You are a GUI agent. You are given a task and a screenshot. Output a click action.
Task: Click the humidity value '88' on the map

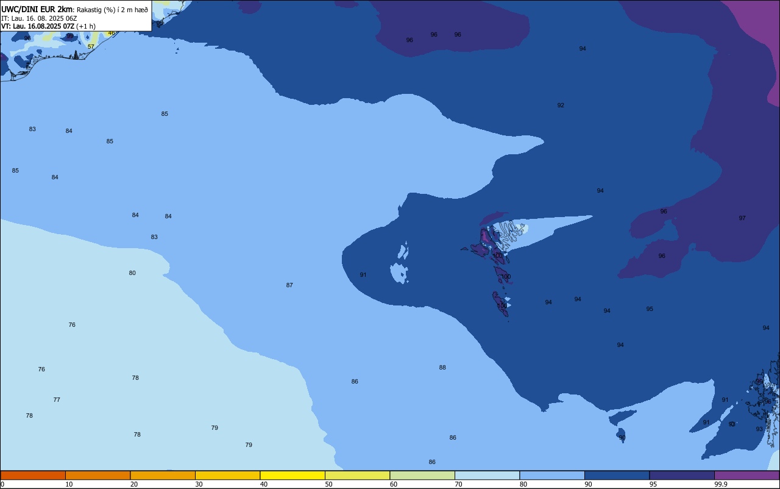[x=442, y=368]
